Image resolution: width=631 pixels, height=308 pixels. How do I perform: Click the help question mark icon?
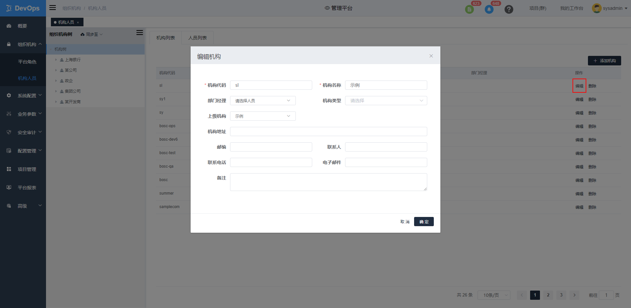509,10
